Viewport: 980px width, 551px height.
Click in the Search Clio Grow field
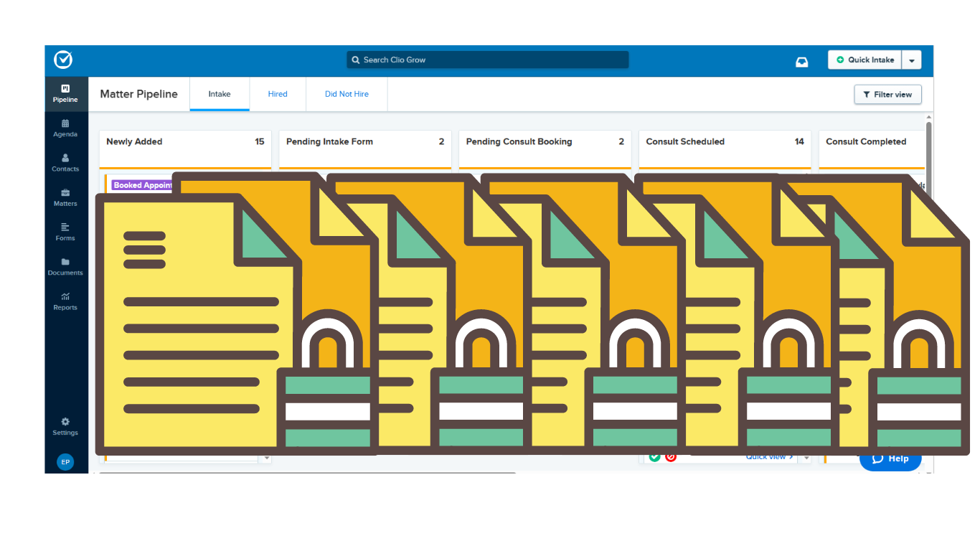[488, 60]
